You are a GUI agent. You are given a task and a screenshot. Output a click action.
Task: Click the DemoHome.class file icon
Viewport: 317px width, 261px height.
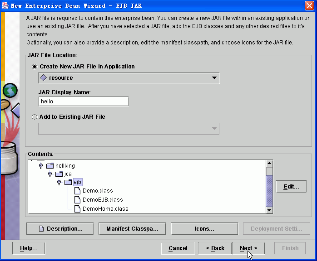pos(77,209)
